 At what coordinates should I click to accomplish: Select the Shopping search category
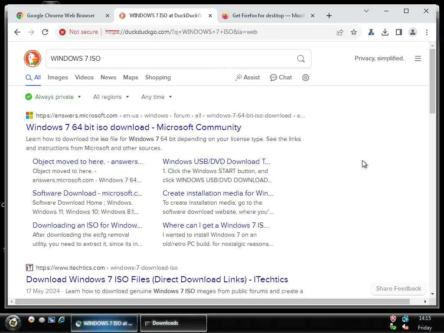point(158,78)
